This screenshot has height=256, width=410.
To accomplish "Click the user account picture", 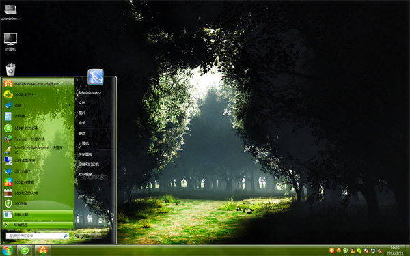I will coord(96,77).
